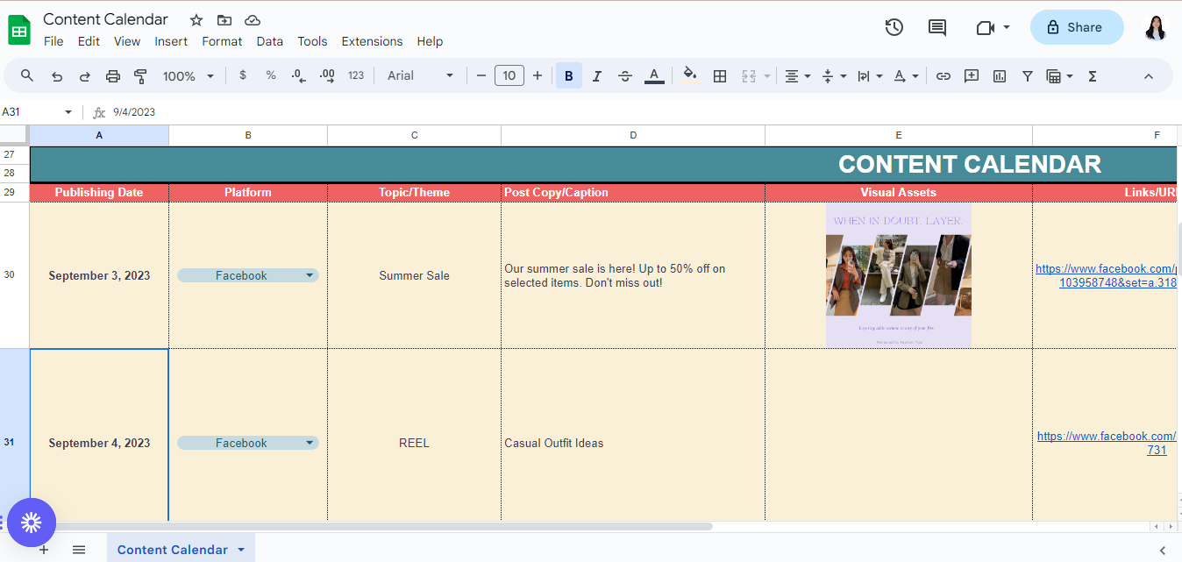The height and width of the screenshot is (562, 1182).
Task: Toggle strikethrough formatting
Action: point(625,76)
